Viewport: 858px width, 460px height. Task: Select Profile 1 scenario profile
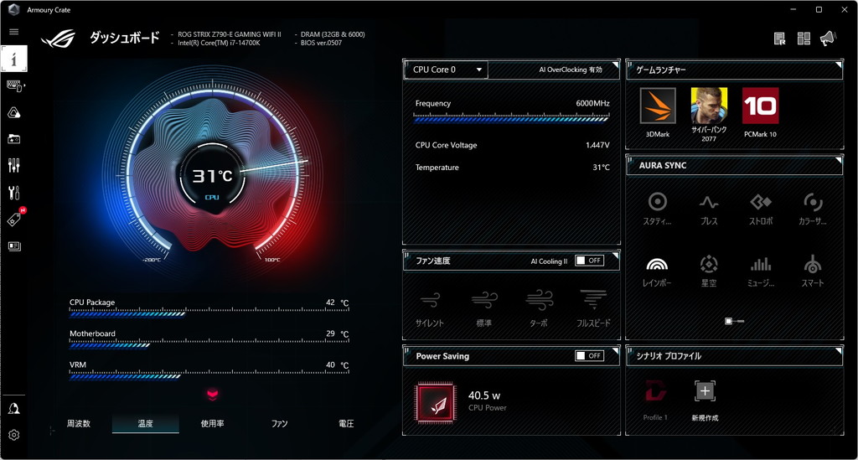(x=655, y=400)
